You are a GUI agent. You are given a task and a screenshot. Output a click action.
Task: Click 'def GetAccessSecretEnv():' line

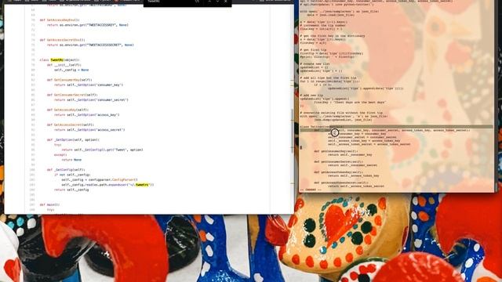click(x=63, y=40)
